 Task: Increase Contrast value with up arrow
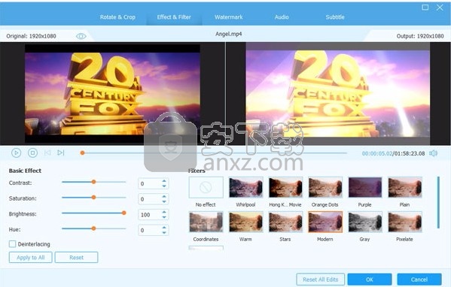coord(164,181)
